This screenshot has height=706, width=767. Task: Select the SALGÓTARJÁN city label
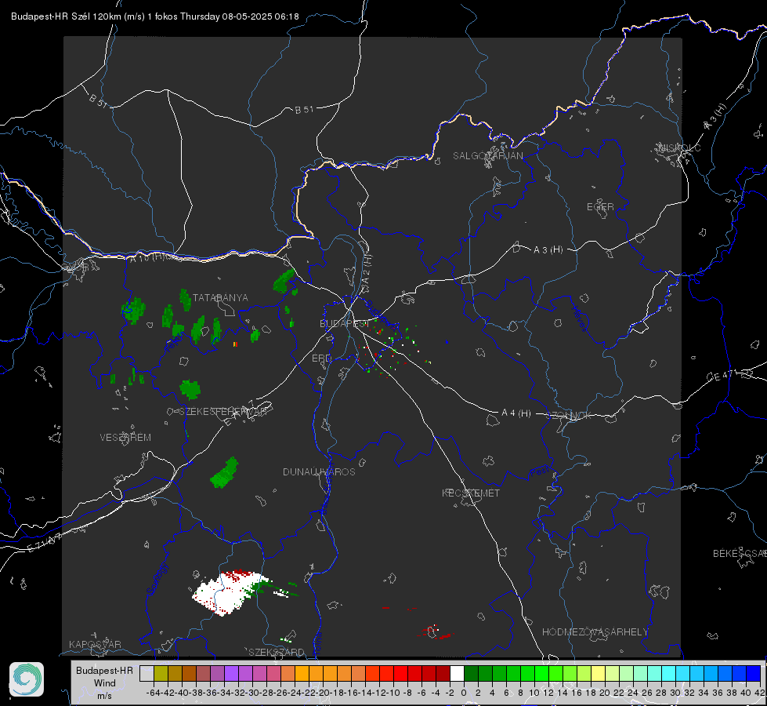pos(487,156)
